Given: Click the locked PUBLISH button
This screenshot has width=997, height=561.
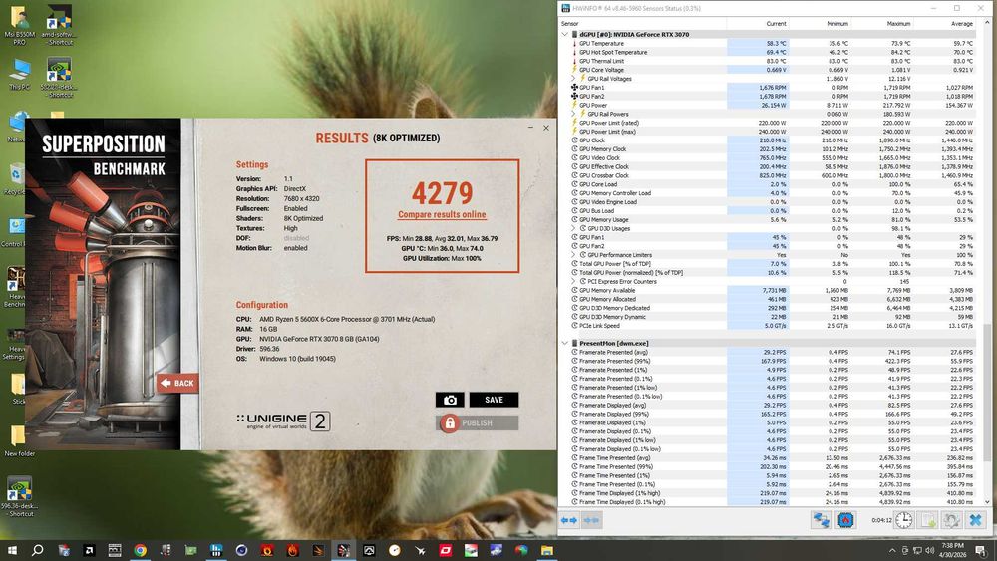Looking at the screenshot, I should [x=477, y=423].
